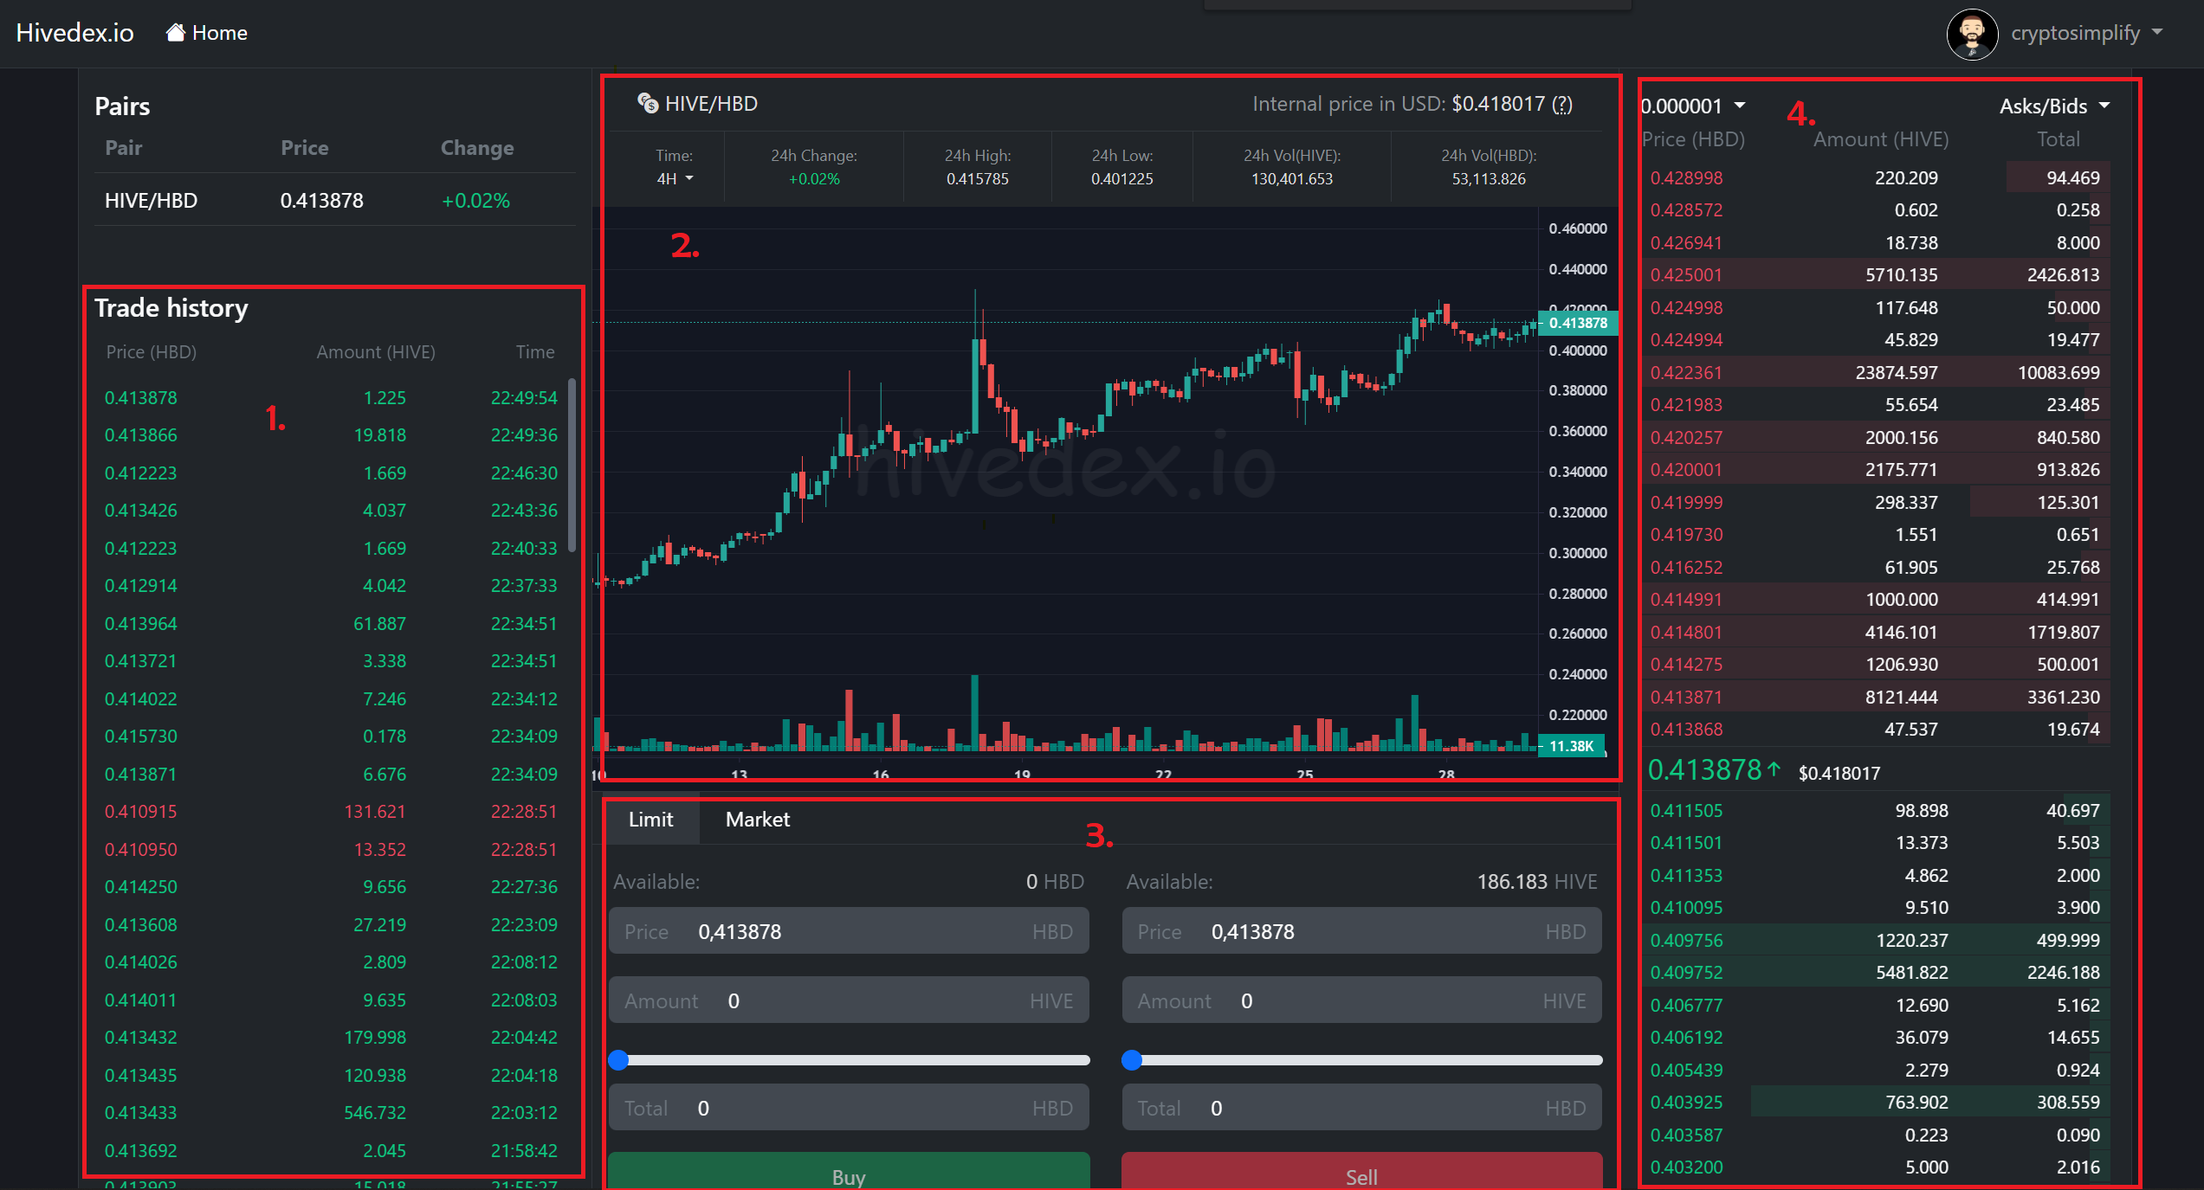Click the $0.418017 value beside current price
The height and width of the screenshot is (1190, 2204).
[x=1839, y=773]
